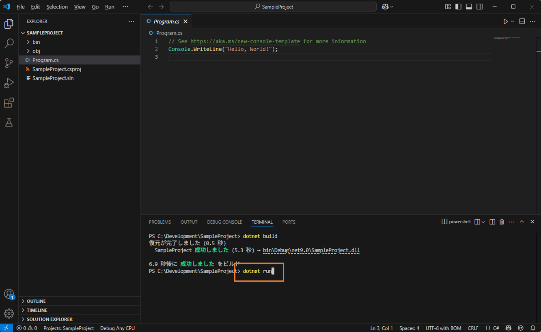
Task: Toggle the bottom panel layout button
Action: pos(469,7)
